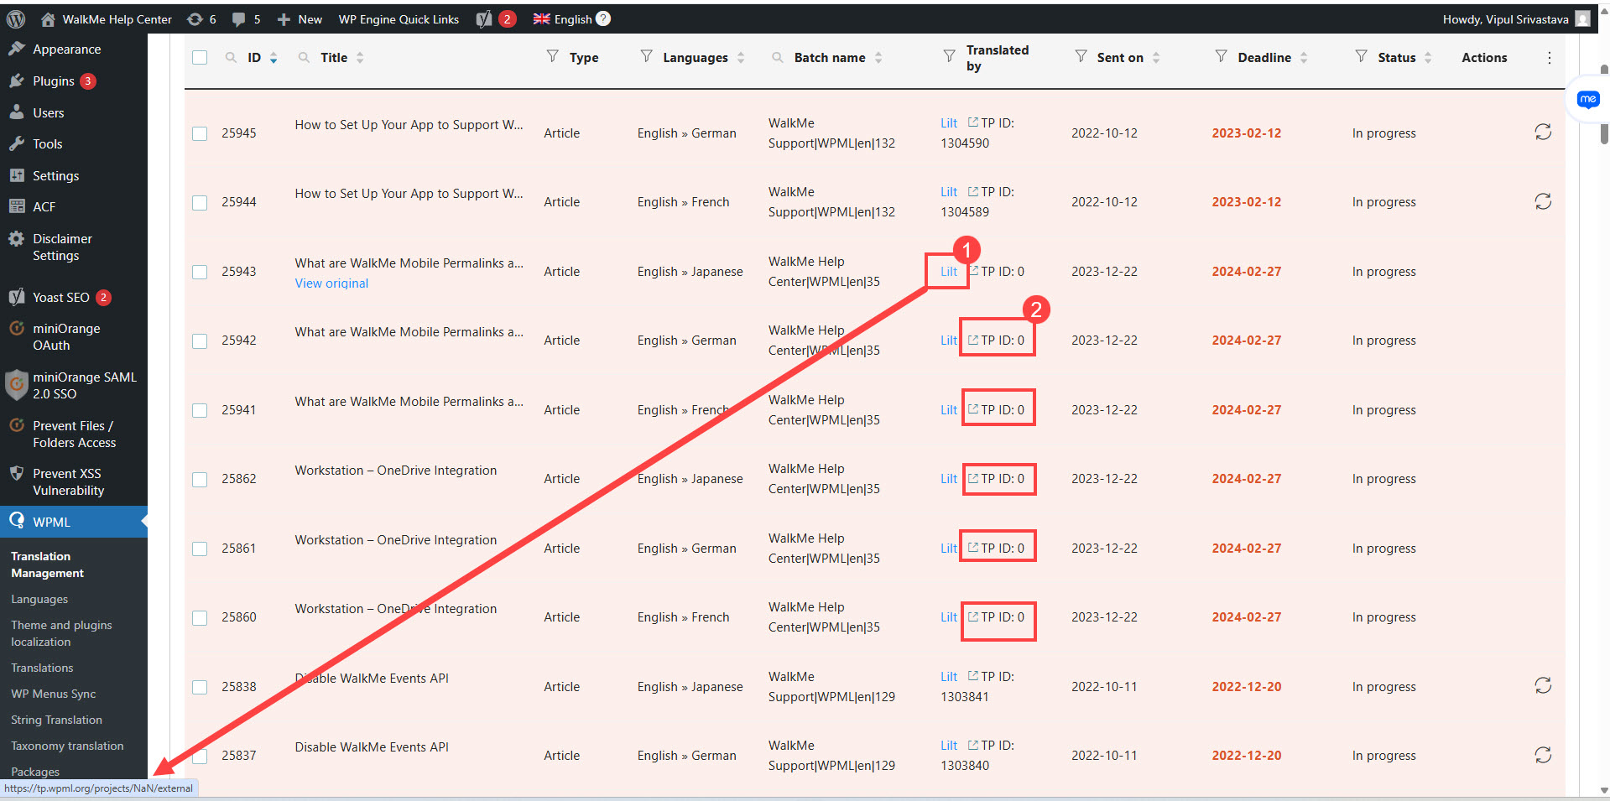Screen dimensions: 1610x801
Task: Open the filter icon for Deadline column
Action: (1221, 56)
